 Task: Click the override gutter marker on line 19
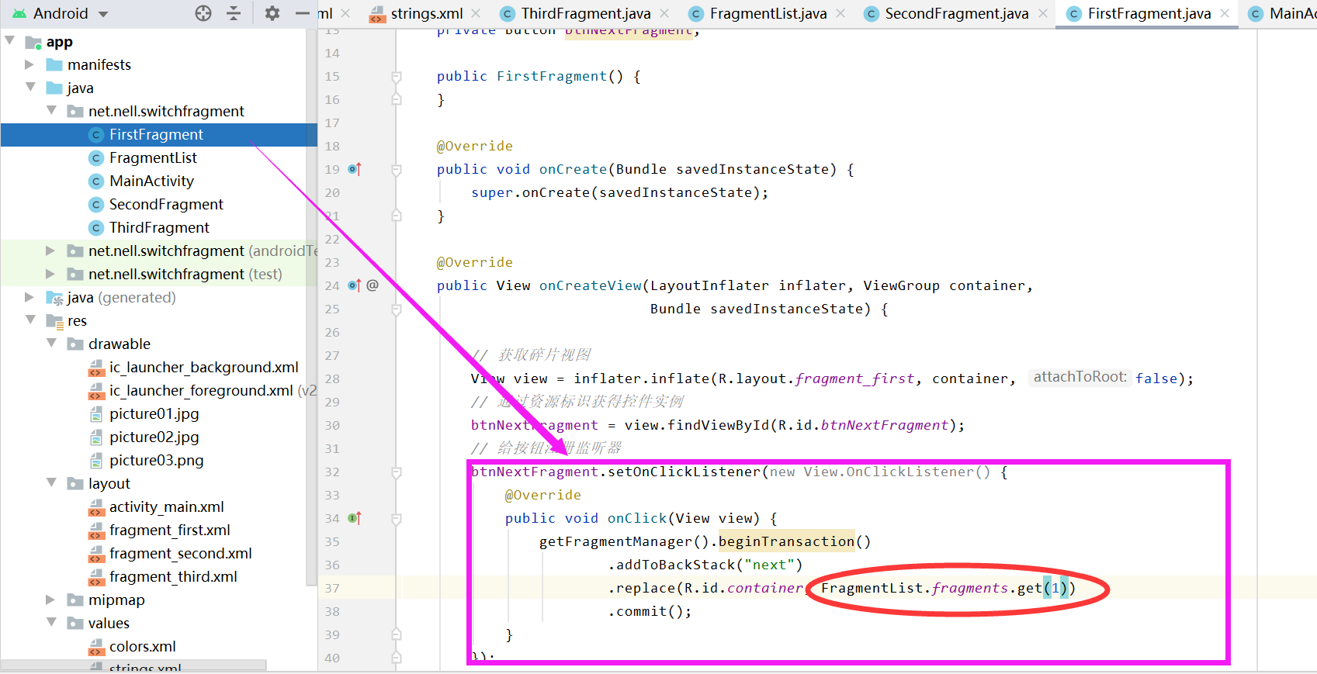[355, 169]
